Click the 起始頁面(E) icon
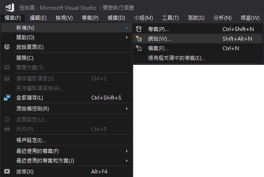This screenshot has width=264, height=177. pos(7,47)
